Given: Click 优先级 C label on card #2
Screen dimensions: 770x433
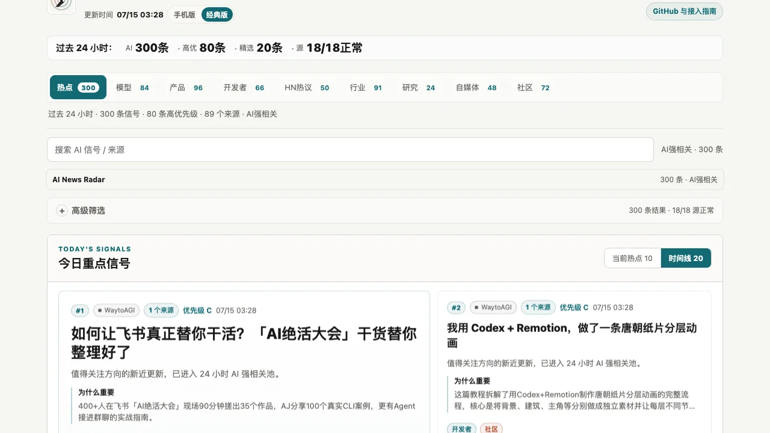Looking at the screenshot, I should tap(574, 307).
